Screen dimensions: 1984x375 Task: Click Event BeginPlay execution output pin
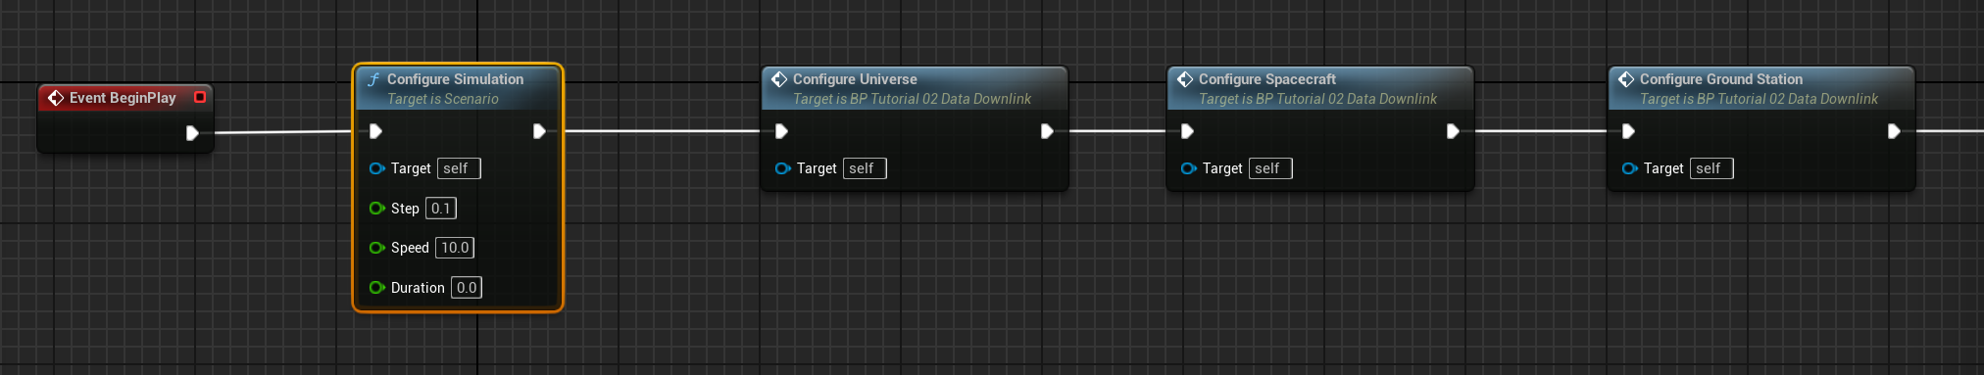(192, 133)
